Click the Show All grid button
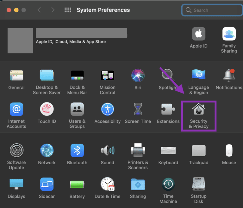The height and width of the screenshot is (208, 243). pos(68,10)
